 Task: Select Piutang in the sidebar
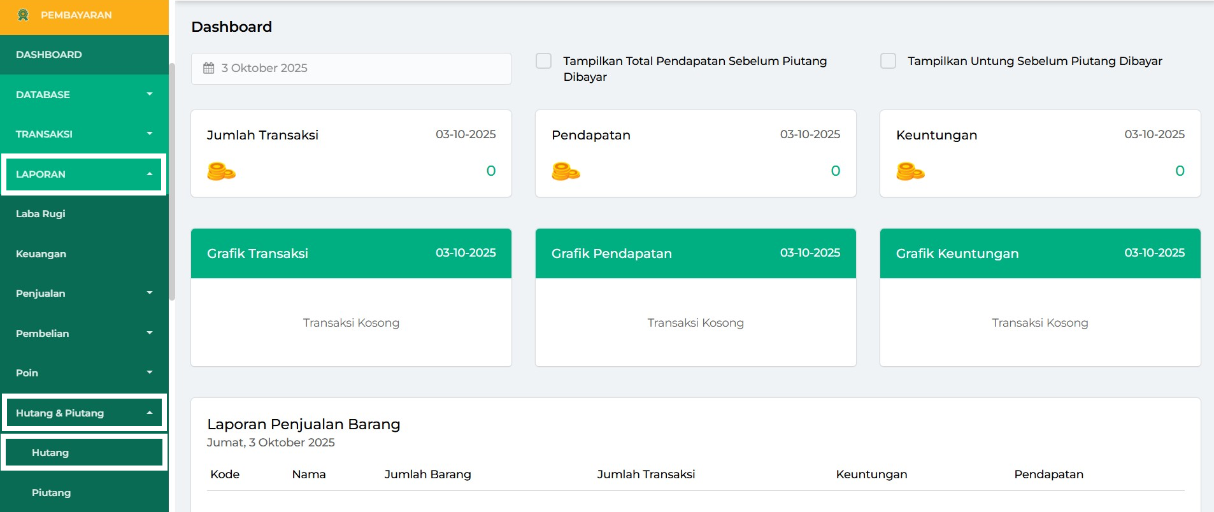(52, 492)
